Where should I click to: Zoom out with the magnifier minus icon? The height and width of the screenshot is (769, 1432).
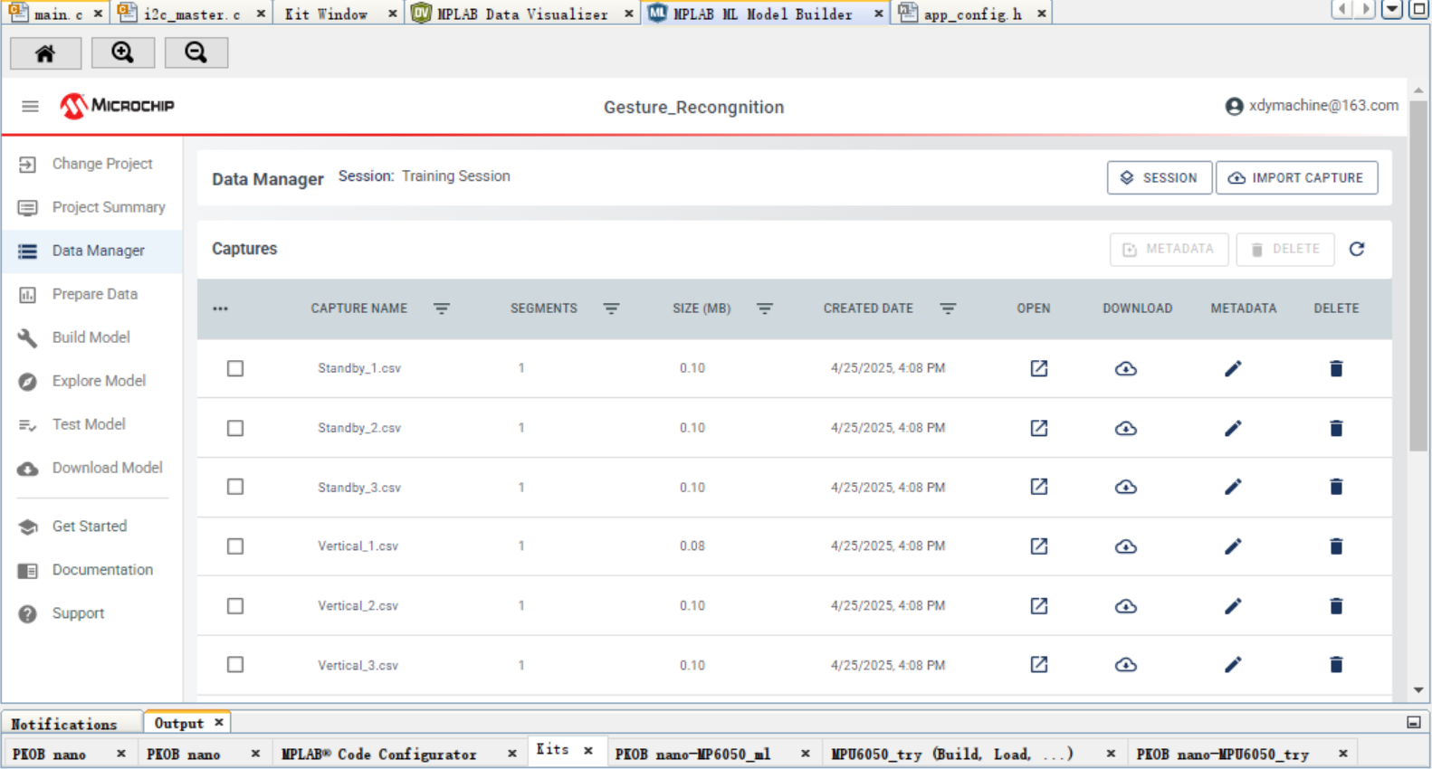[x=196, y=53]
